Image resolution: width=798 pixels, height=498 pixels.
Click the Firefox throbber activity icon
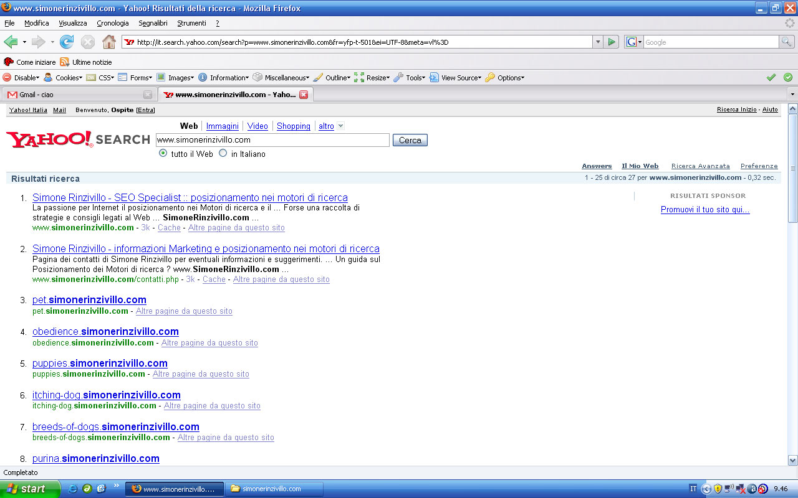[x=790, y=23]
